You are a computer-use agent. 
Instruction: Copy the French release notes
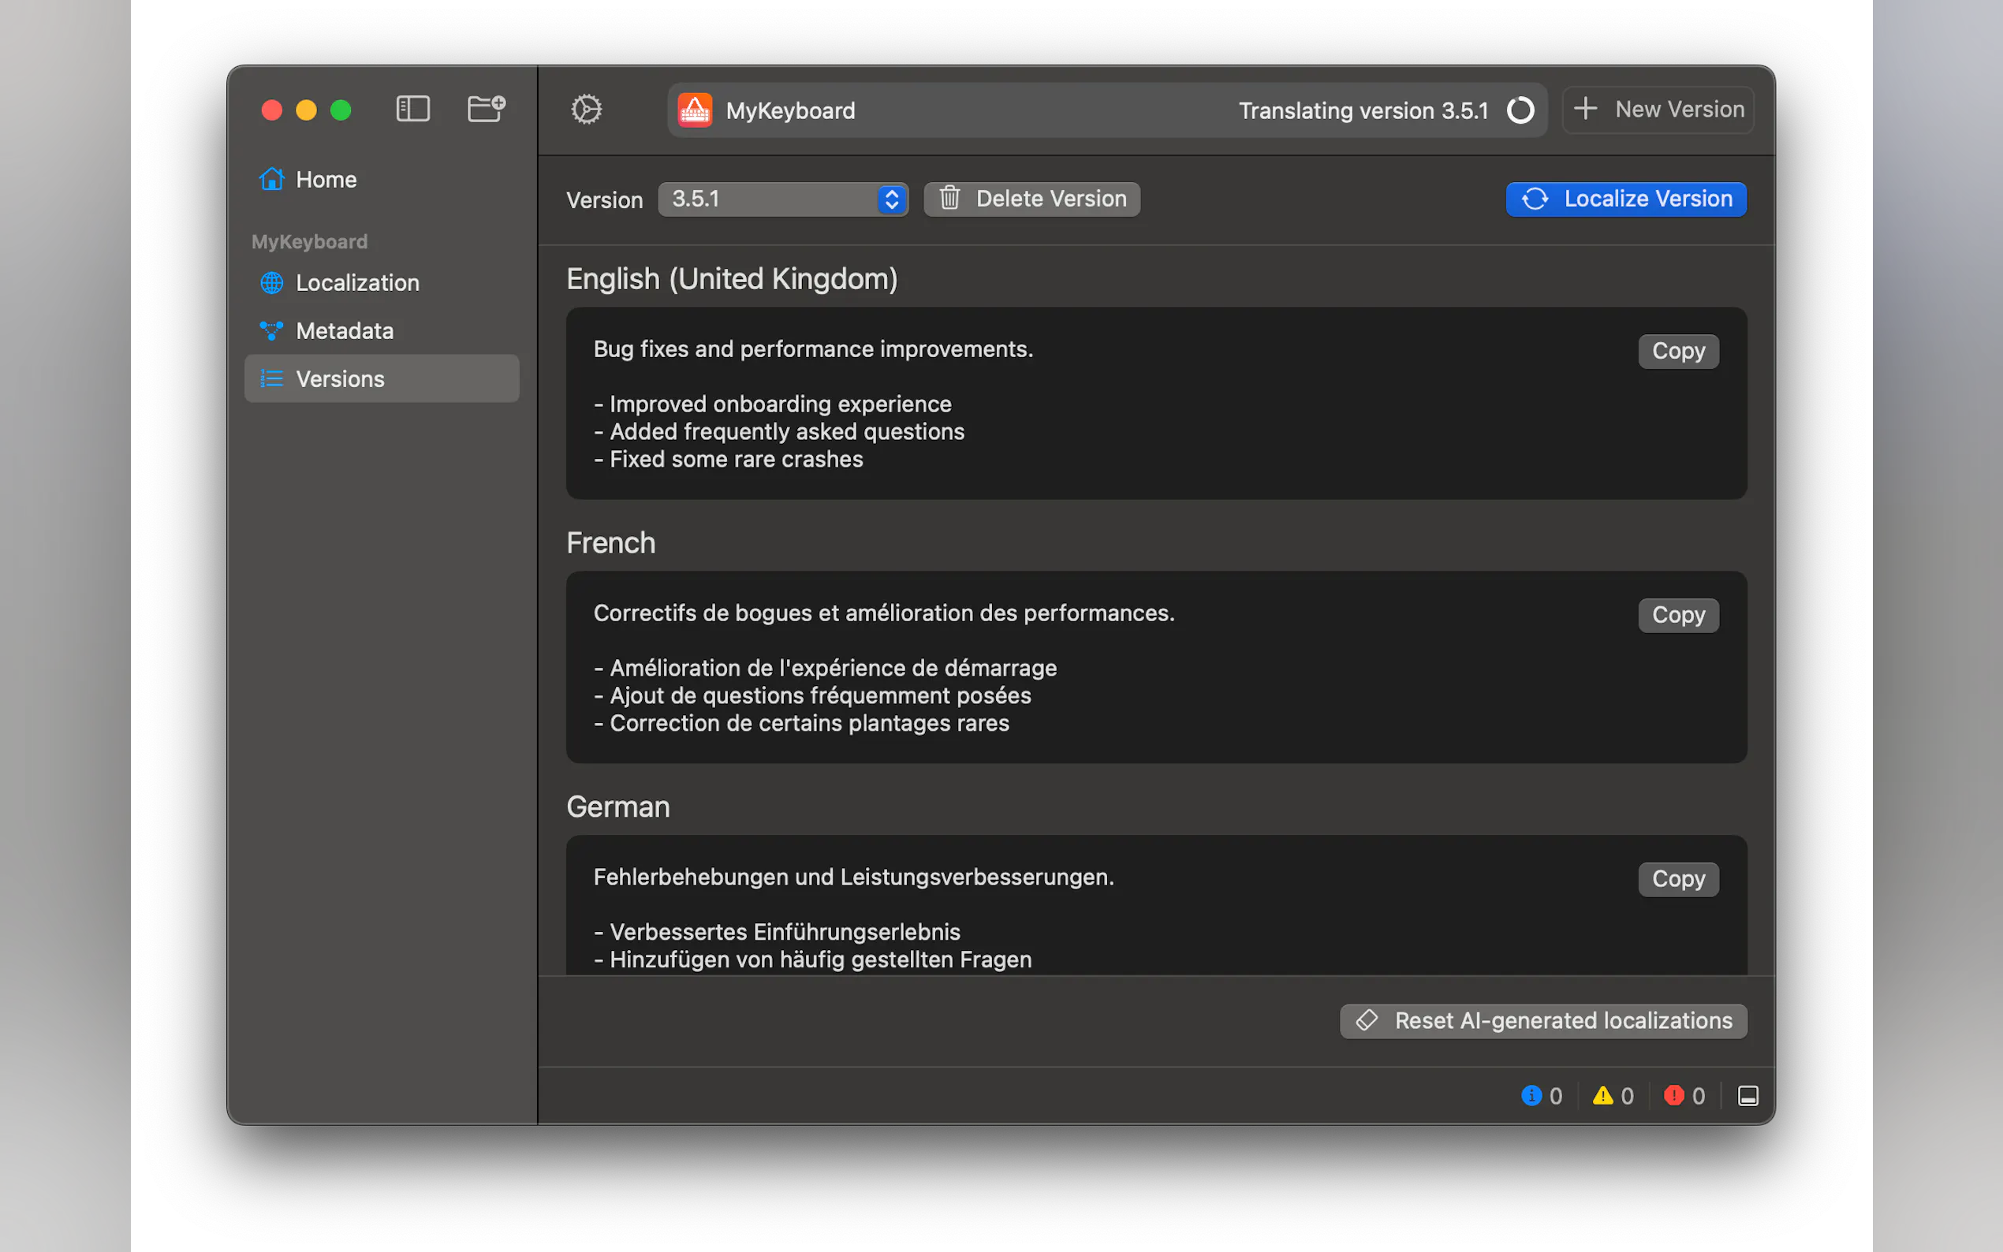pos(1678,615)
